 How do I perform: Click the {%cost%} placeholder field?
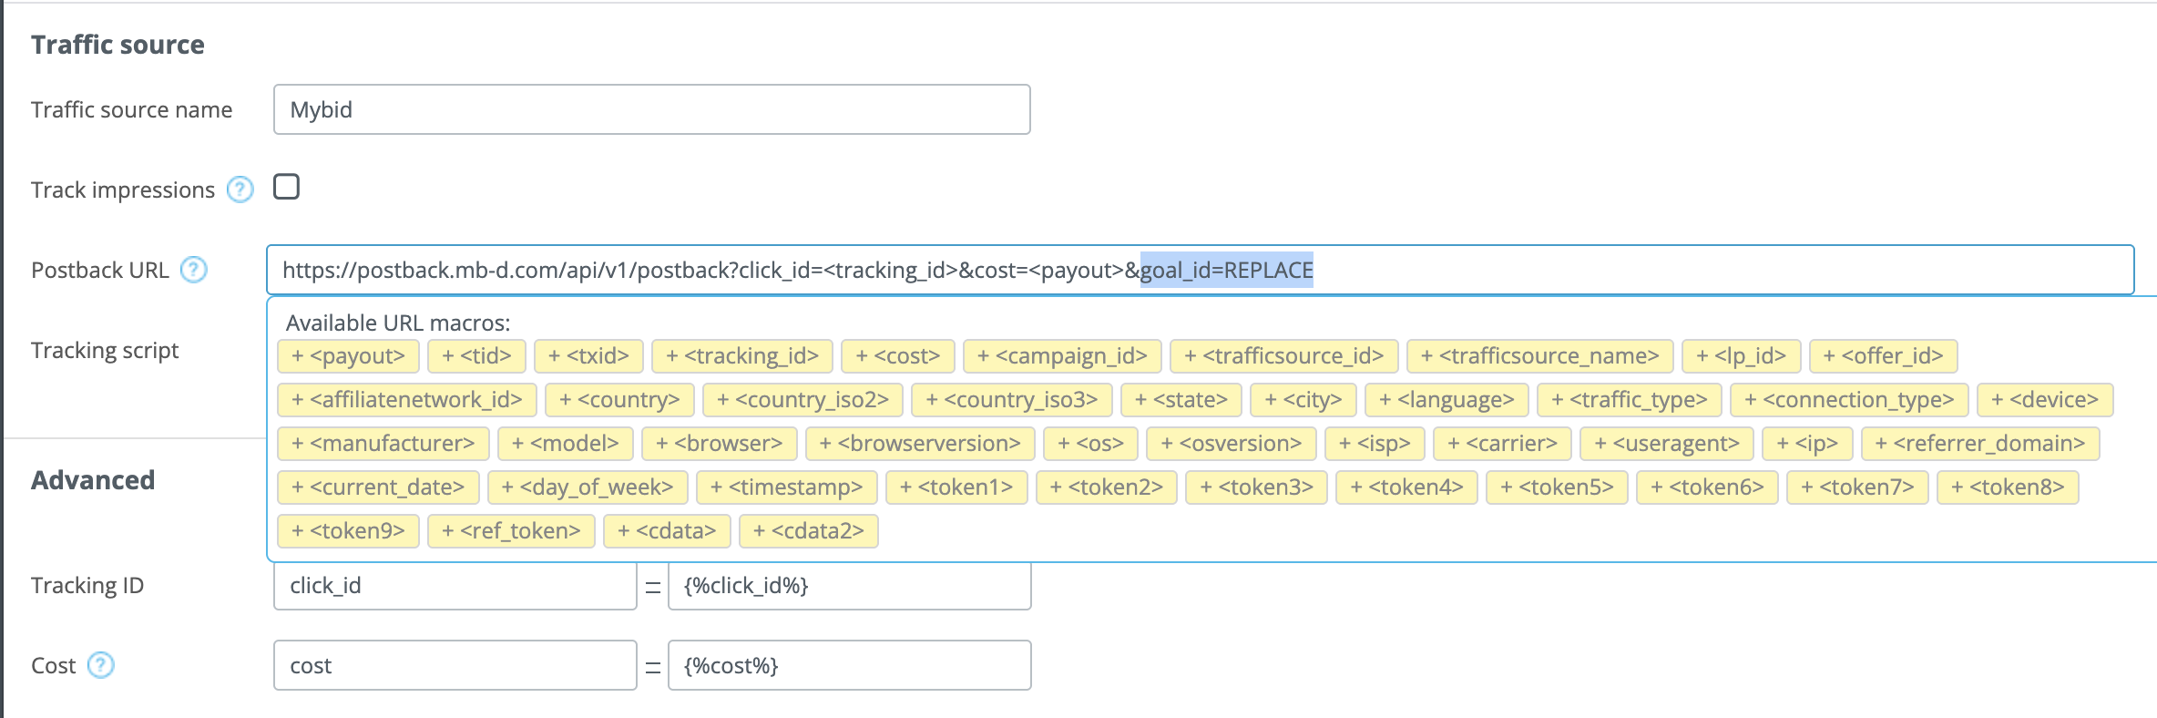tap(849, 665)
